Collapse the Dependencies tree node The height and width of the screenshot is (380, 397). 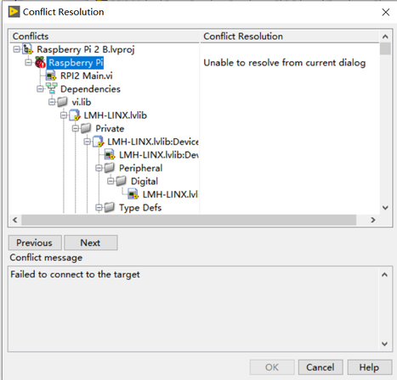click(40, 89)
